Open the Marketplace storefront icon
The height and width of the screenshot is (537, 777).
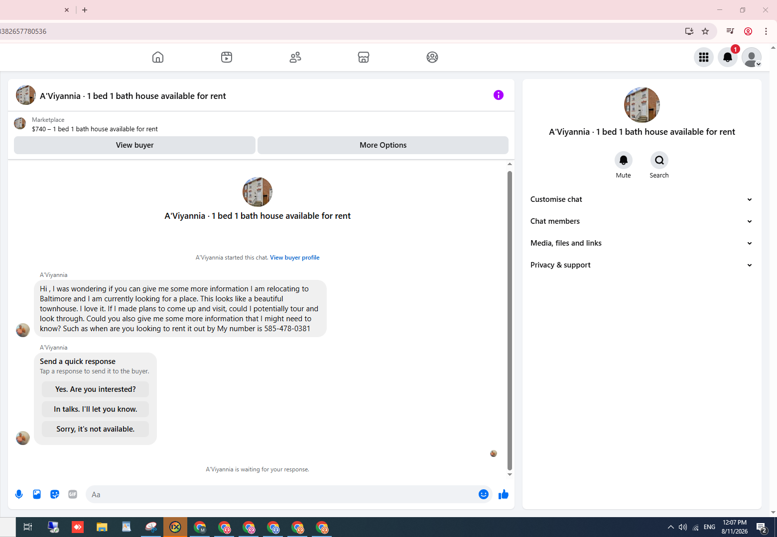364,57
